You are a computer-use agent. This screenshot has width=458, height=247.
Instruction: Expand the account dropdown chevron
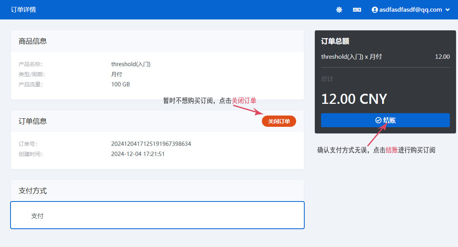(447, 10)
